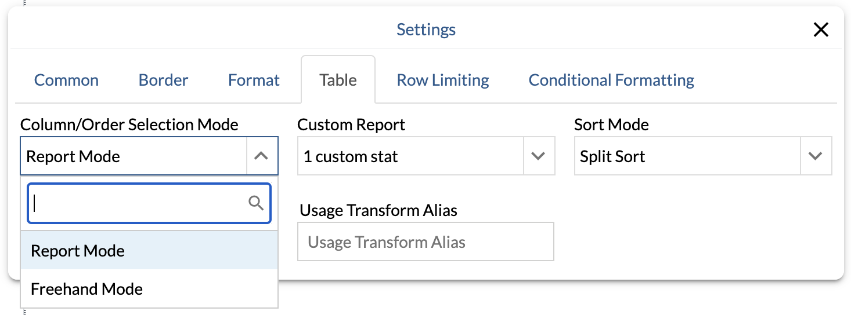Close the Settings dialog with the X
The image size is (851, 315).
(x=820, y=30)
